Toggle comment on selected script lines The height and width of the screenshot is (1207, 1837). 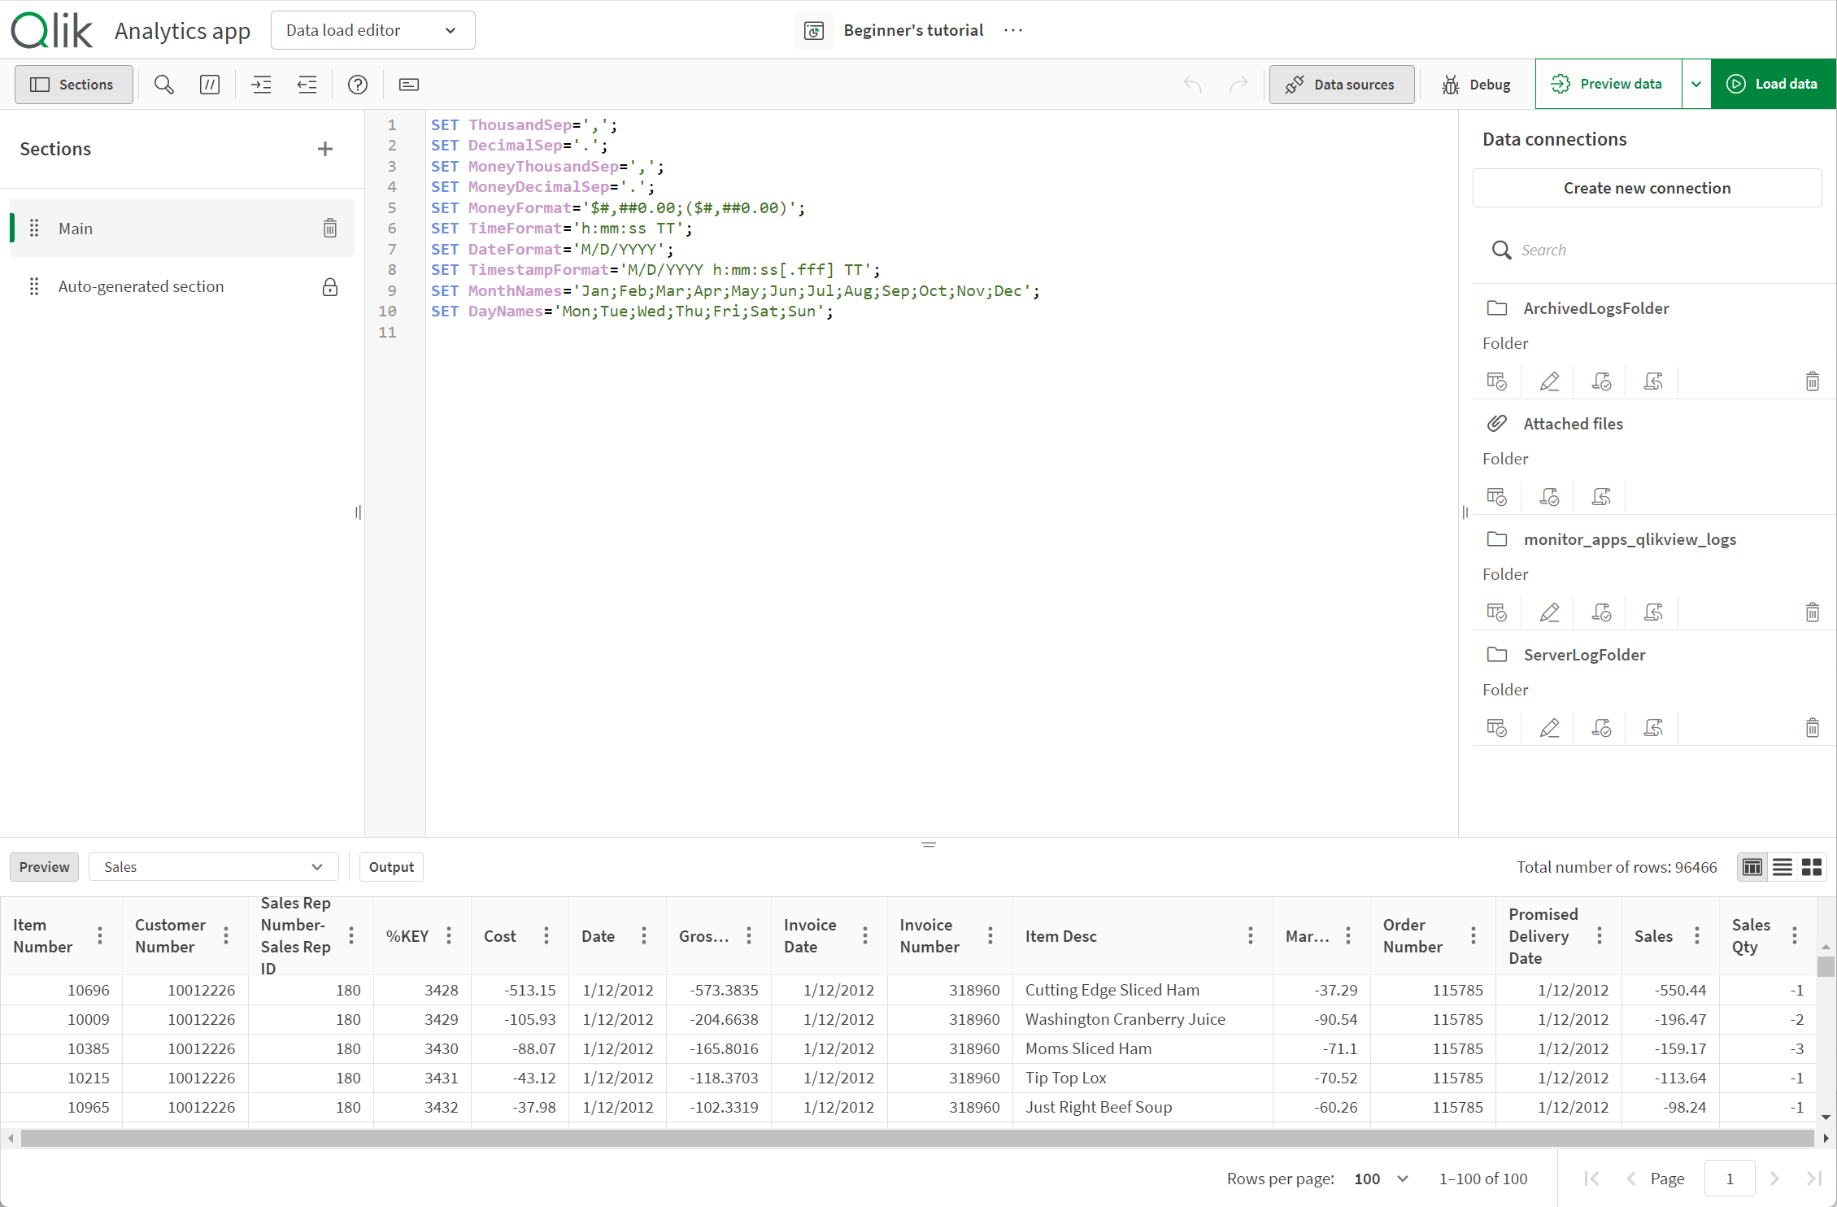pyautogui.click(x=209, y=84)
